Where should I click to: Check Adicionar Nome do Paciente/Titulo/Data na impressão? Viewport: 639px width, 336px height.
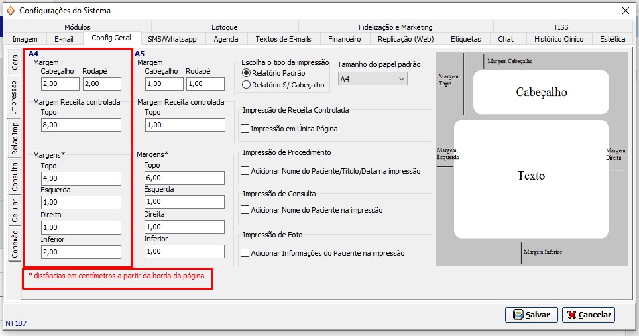point(245,171)
